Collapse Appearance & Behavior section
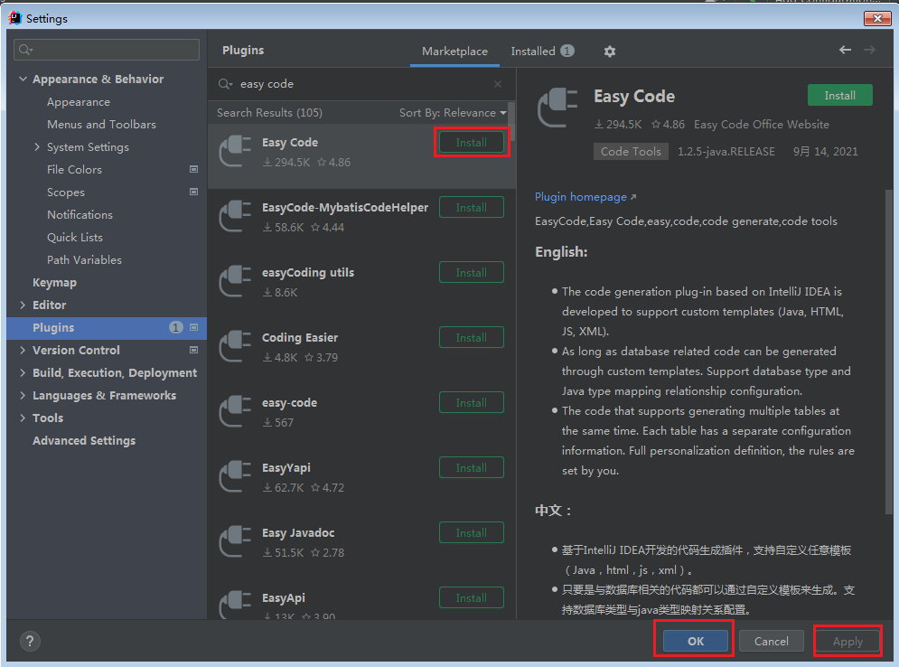Screen dimensions: 899x667 23,79
